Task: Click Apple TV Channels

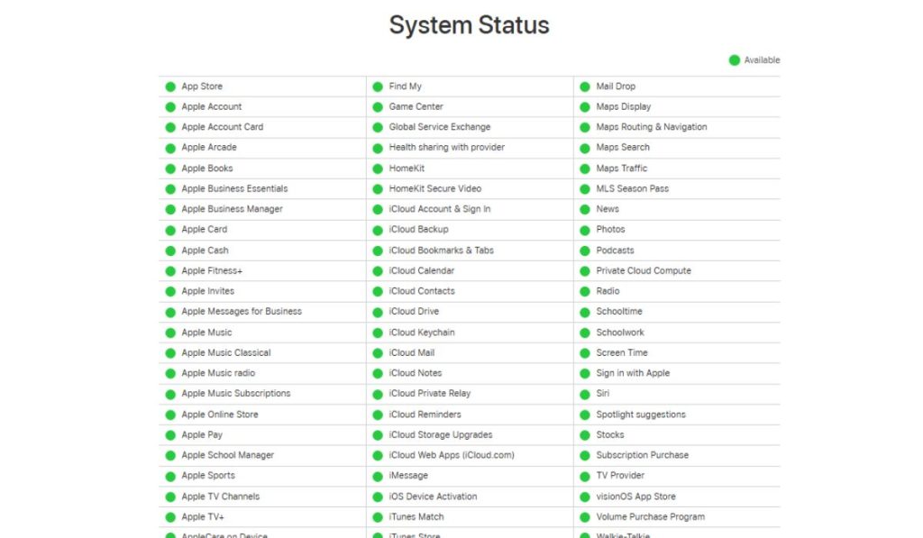Action: click(x=220, y=497)
